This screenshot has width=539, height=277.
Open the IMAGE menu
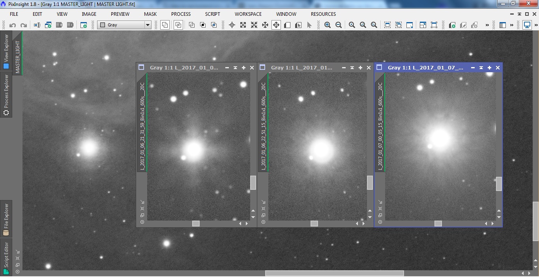tap(89, 14)
